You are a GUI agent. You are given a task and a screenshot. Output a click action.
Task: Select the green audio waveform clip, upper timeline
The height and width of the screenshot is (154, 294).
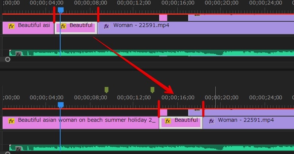click(x=151, y=53)
